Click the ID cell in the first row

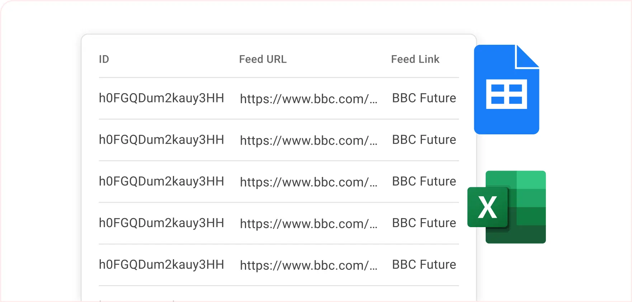click(161, 98)
